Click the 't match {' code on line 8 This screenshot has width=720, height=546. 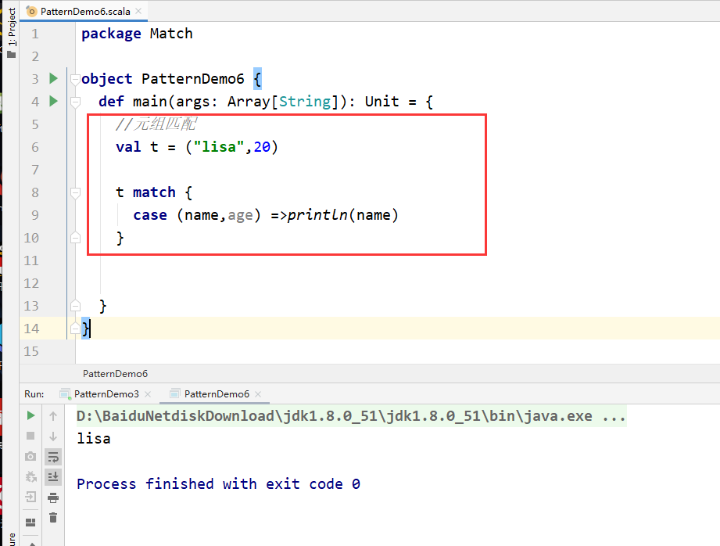pos(154,192)
